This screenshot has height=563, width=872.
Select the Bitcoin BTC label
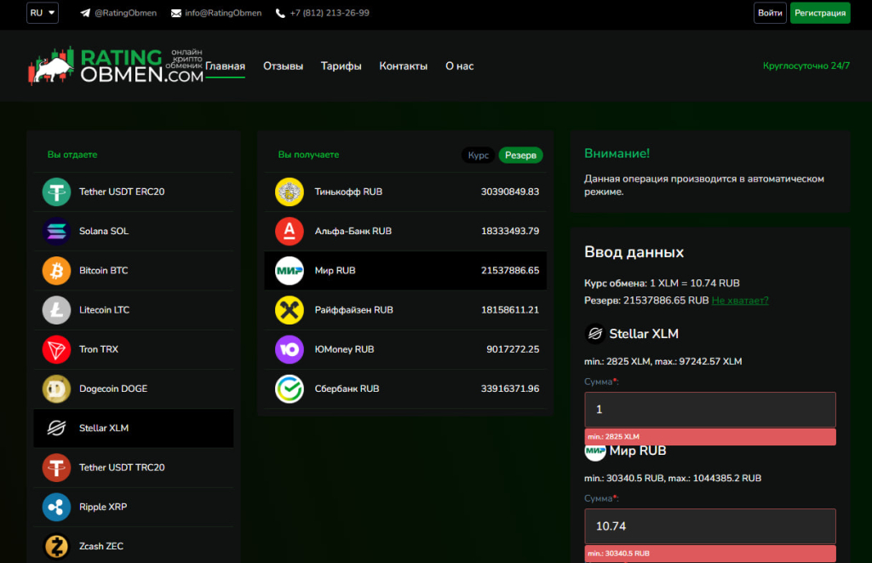(103, 271)
